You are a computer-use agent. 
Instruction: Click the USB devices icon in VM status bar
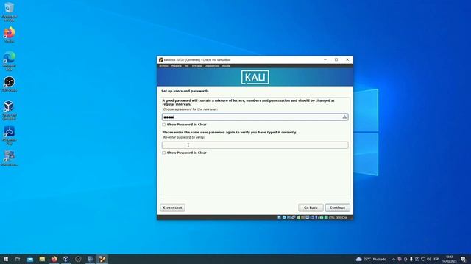tap(298, 217)
